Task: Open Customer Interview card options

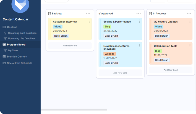Action: [89, 21]
